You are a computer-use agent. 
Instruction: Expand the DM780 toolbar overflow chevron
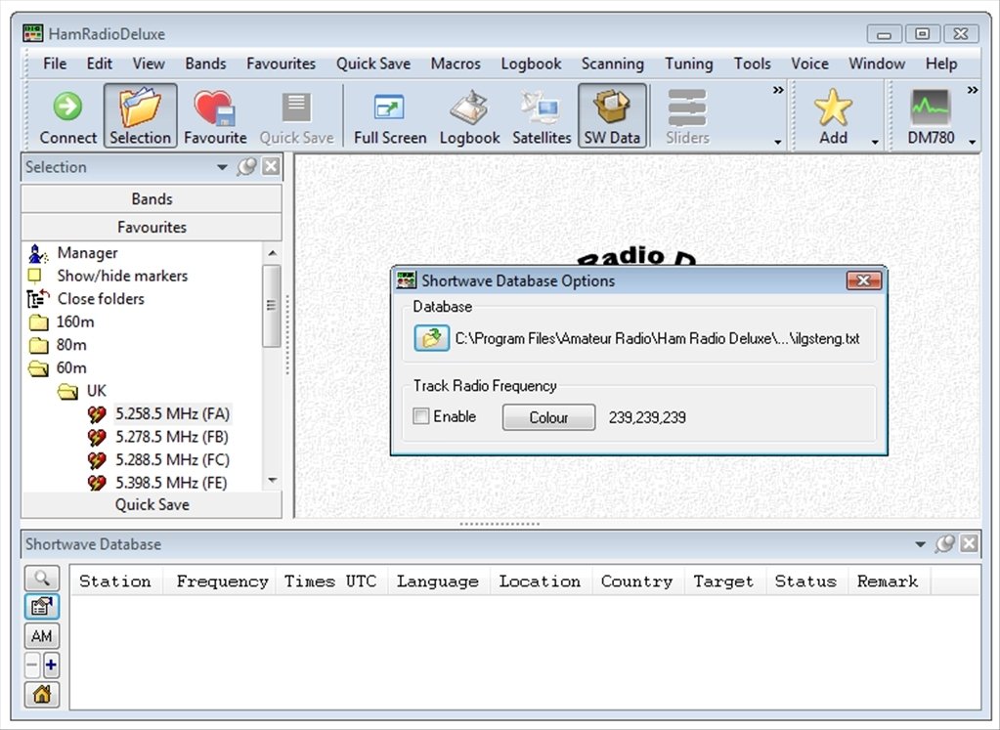pos(973,90)
